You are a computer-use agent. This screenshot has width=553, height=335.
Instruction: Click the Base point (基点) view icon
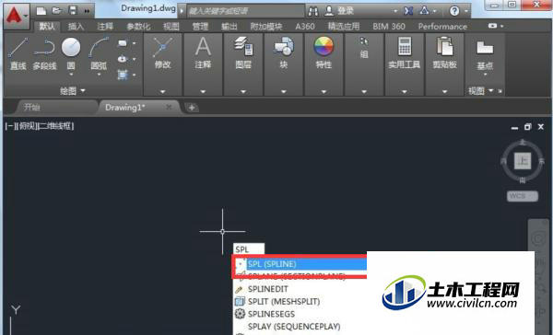coord(485,54)
